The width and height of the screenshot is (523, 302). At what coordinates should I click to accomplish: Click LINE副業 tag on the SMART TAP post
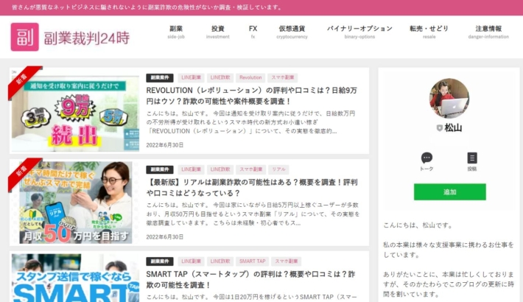click(191, 261)
